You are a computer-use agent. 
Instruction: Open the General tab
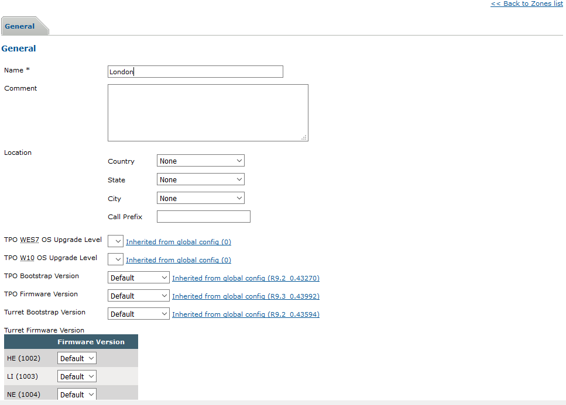pyautogui.click(x=20, y=26)
